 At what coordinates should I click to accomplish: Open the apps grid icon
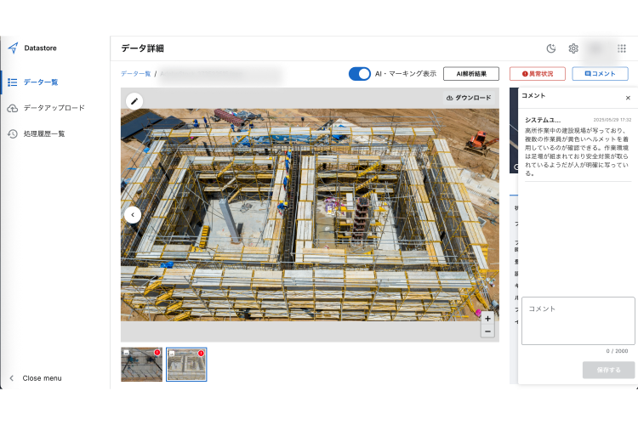pyautogui.click(x=622, y=48)
